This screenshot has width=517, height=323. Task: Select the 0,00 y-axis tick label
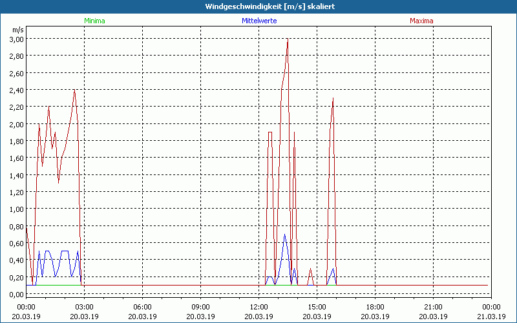click(x=16, y=294)
